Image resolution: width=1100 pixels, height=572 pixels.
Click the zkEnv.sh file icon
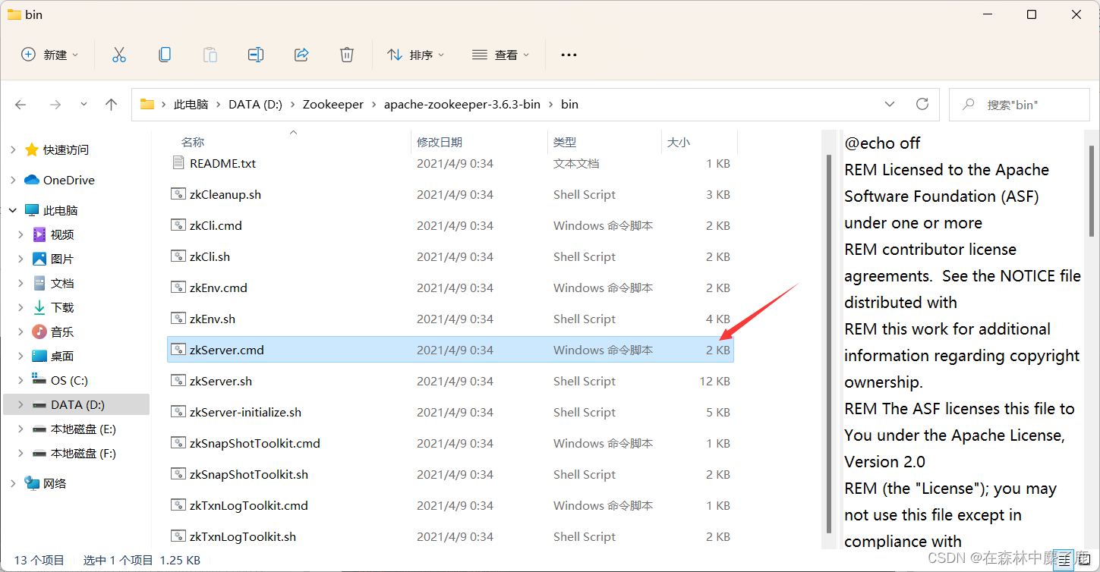(x=178, y=319)
